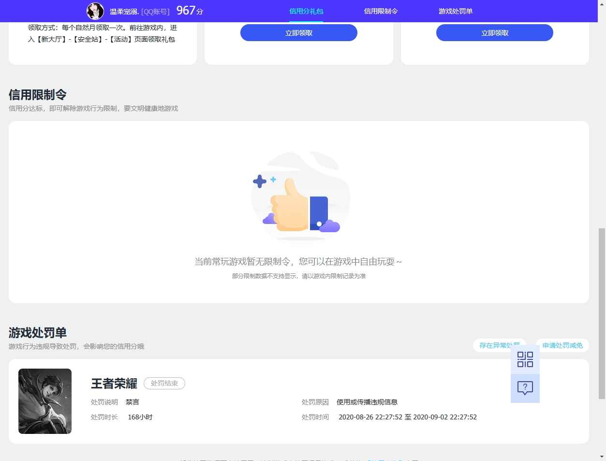Click 存在异常处罚 button
606x461 pixels.
point(499,345)
